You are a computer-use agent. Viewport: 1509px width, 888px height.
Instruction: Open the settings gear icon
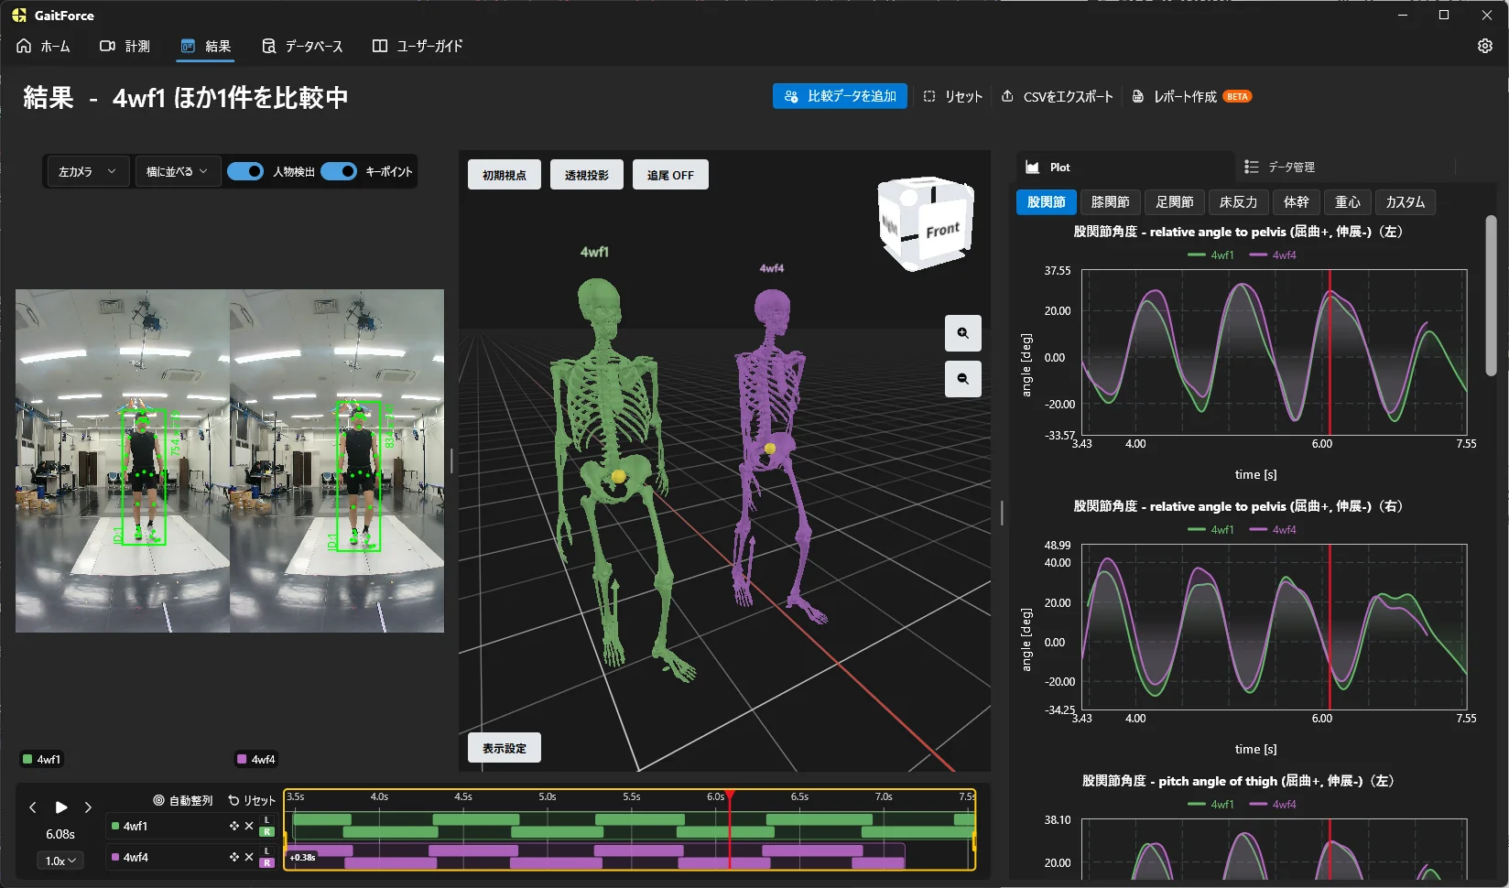point(1485,46)
